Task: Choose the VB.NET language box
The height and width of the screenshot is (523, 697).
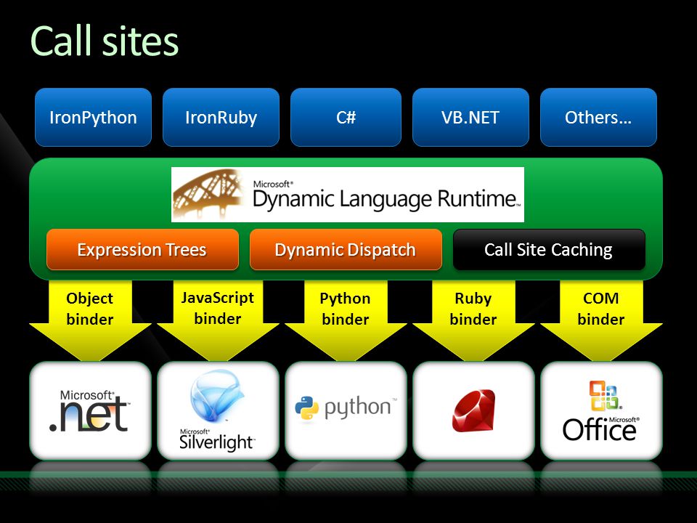Action: click(x=470, y=118)
